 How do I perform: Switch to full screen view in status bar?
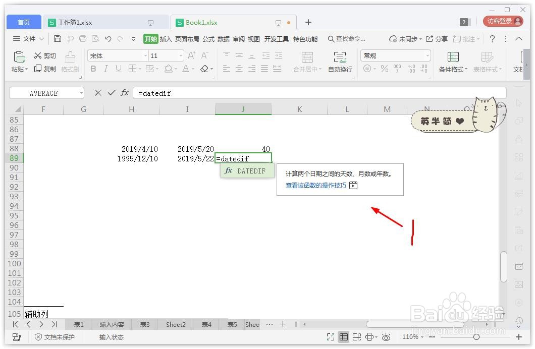pos(331,336)
